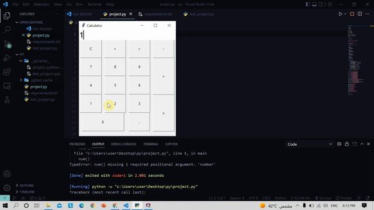The height and width of the screenshot is (210, 374).
Task: Expand the .pytest_cache folder
Action: [x=21, y=80]
